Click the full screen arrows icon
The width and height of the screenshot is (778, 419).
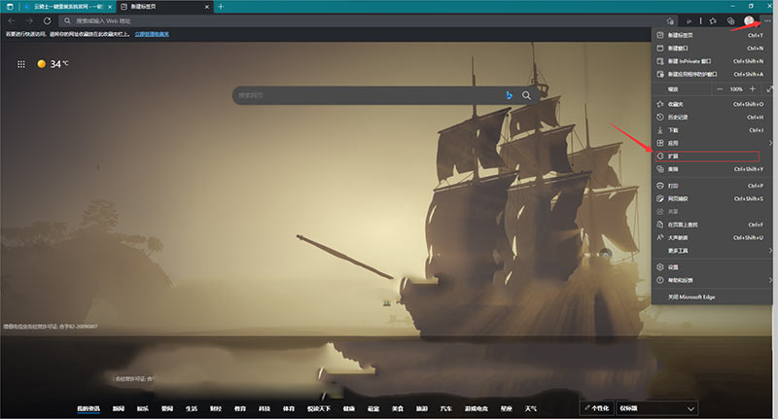click(x=769, y=89)
